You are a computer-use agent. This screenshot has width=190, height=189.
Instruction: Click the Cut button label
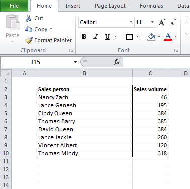(x=39, y=18)
